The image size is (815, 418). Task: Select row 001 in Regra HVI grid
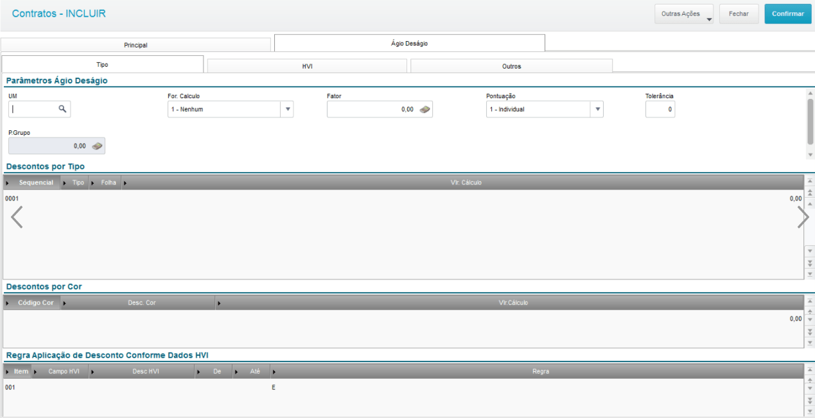pos(403,388)
